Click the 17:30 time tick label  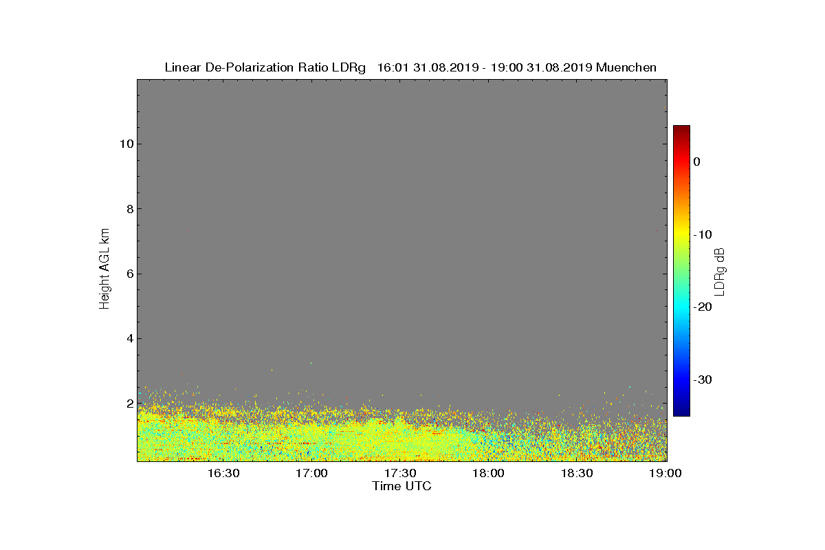click(x=400, y=474)
